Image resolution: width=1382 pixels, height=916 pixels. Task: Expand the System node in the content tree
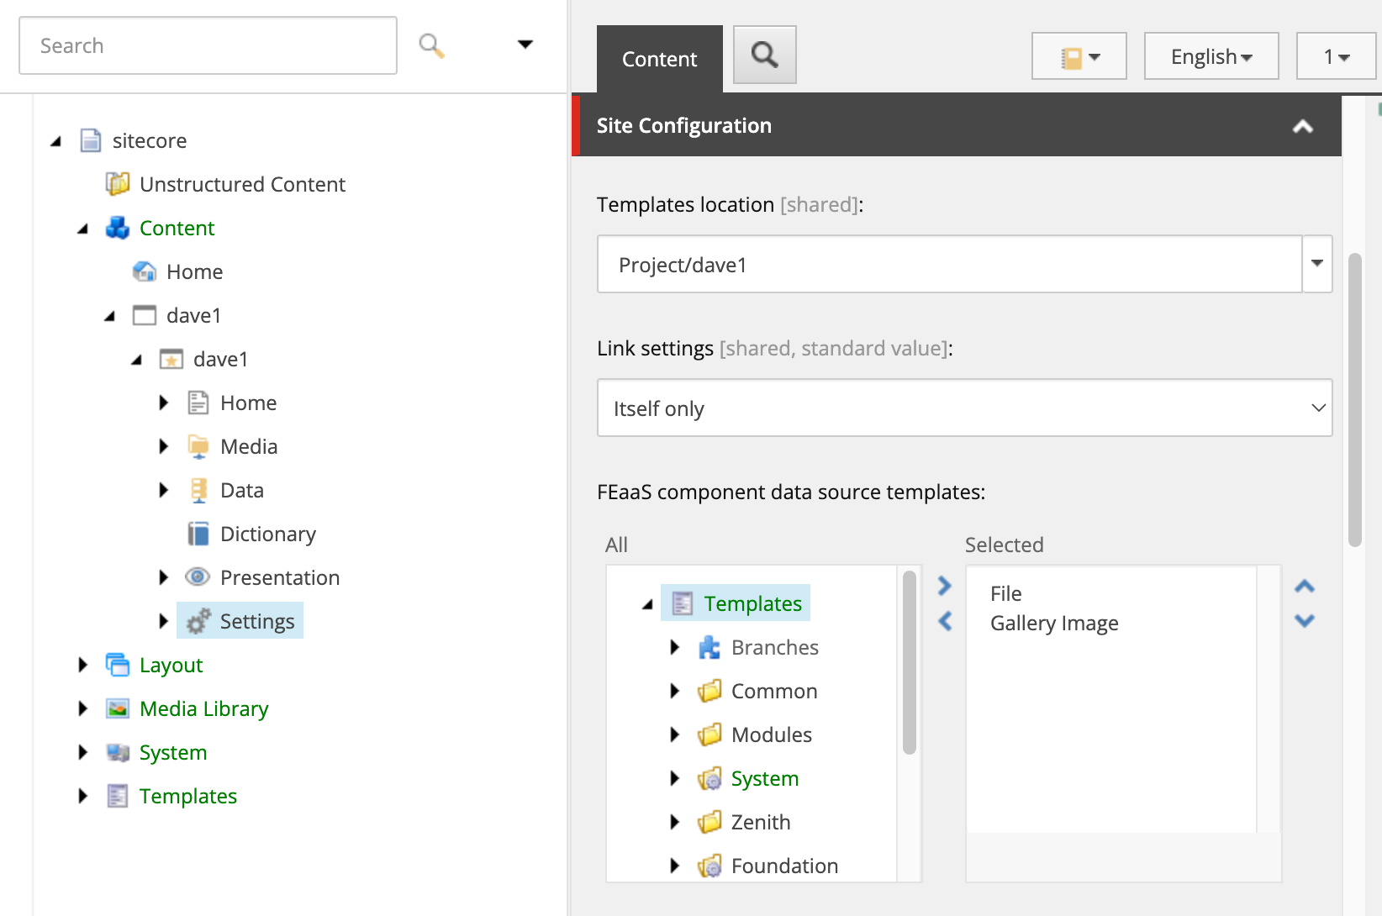click(x=83, y=752)
